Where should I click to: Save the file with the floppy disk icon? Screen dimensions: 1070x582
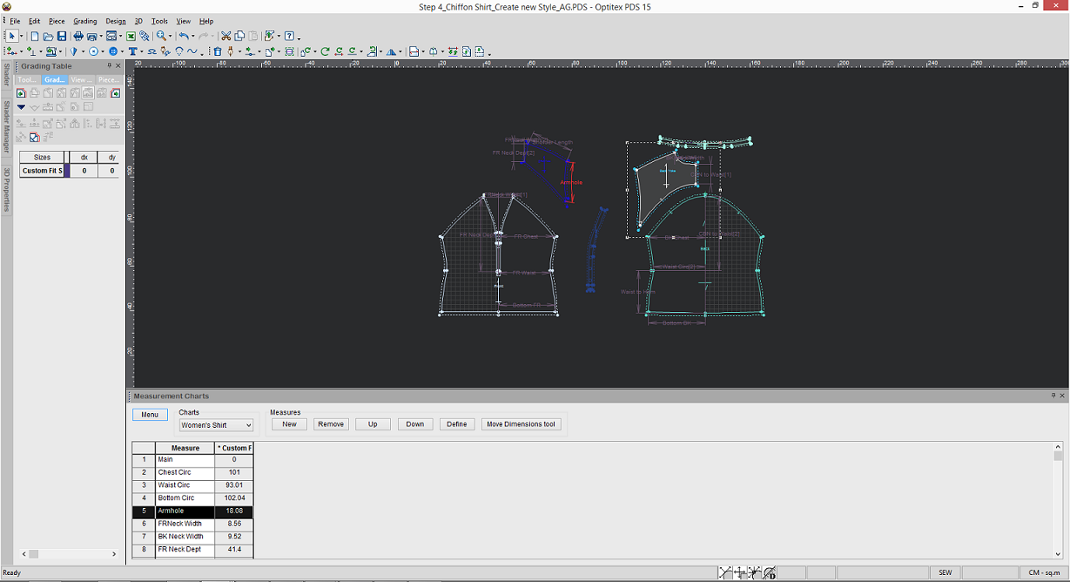(x=62, y=36)
